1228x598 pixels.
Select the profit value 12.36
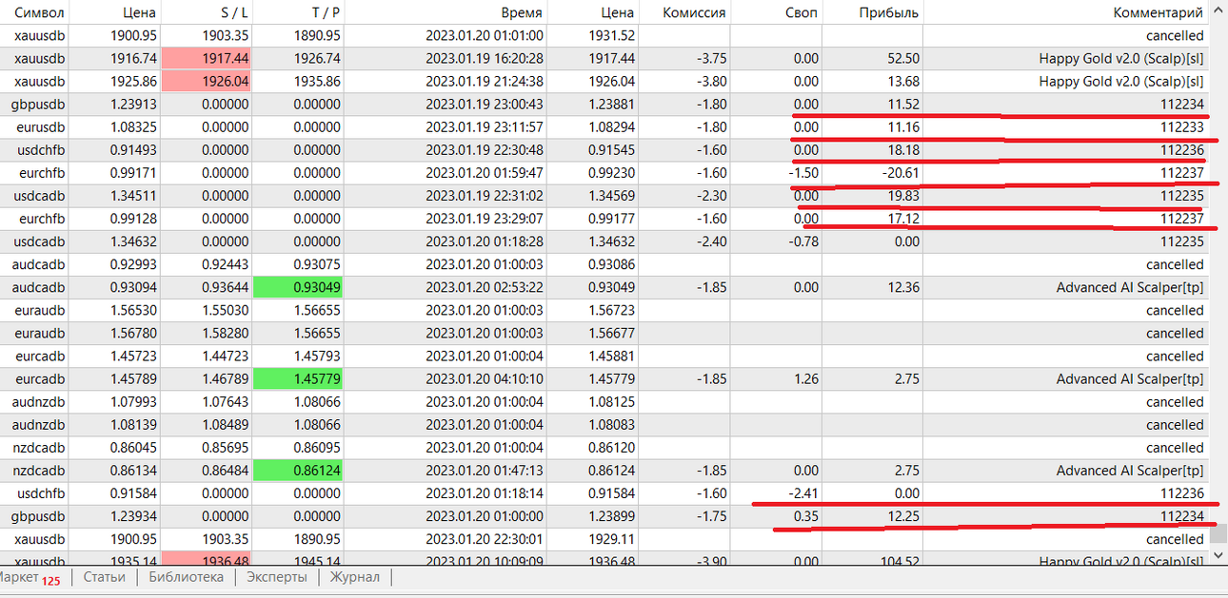coord(902,287)
